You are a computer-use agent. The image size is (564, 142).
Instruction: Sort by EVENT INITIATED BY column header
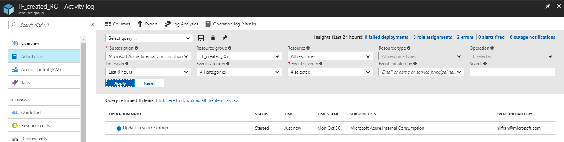[x=514, y=114]
